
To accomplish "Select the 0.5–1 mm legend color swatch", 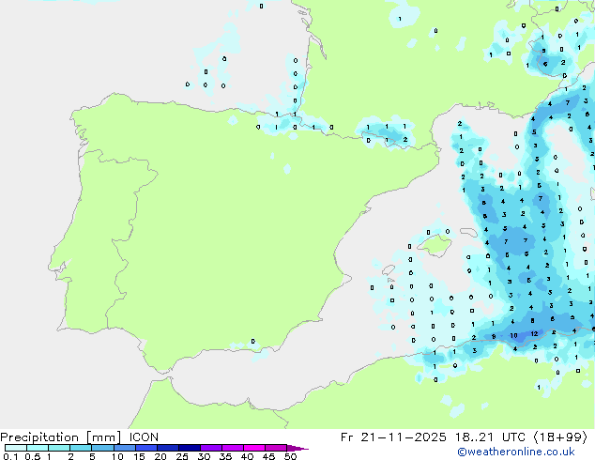I will 38,448.
